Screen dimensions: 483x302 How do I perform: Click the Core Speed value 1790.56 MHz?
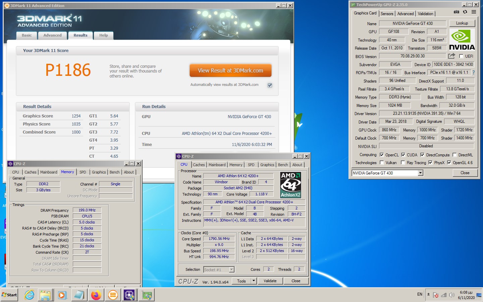tap(219, 239)
